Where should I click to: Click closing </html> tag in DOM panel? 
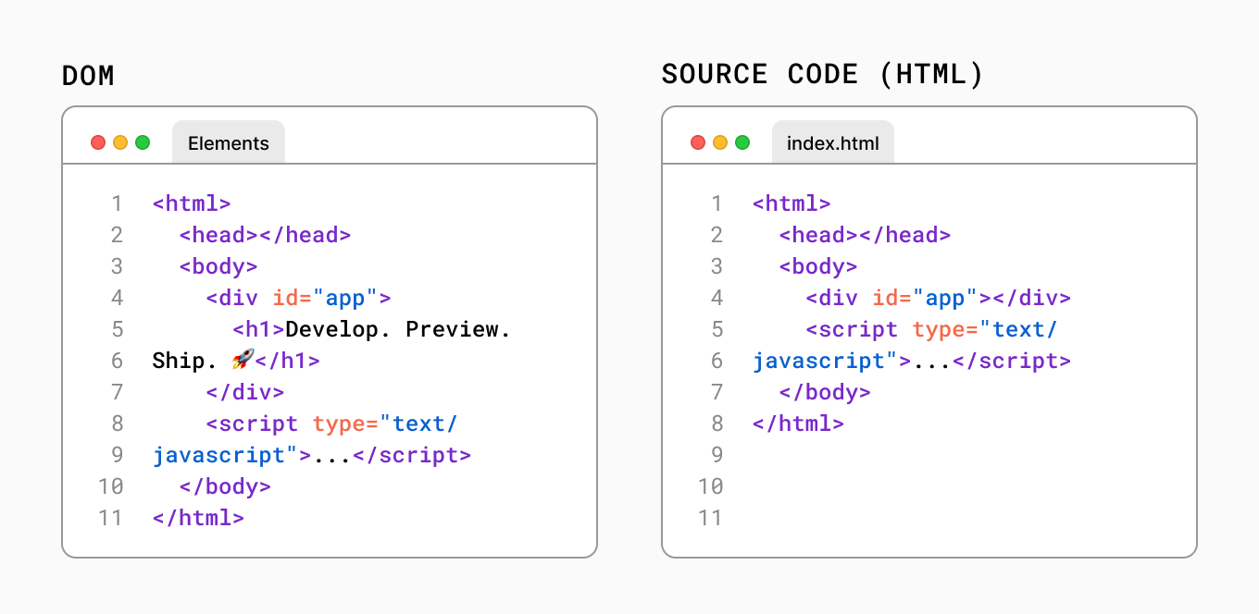198,518
